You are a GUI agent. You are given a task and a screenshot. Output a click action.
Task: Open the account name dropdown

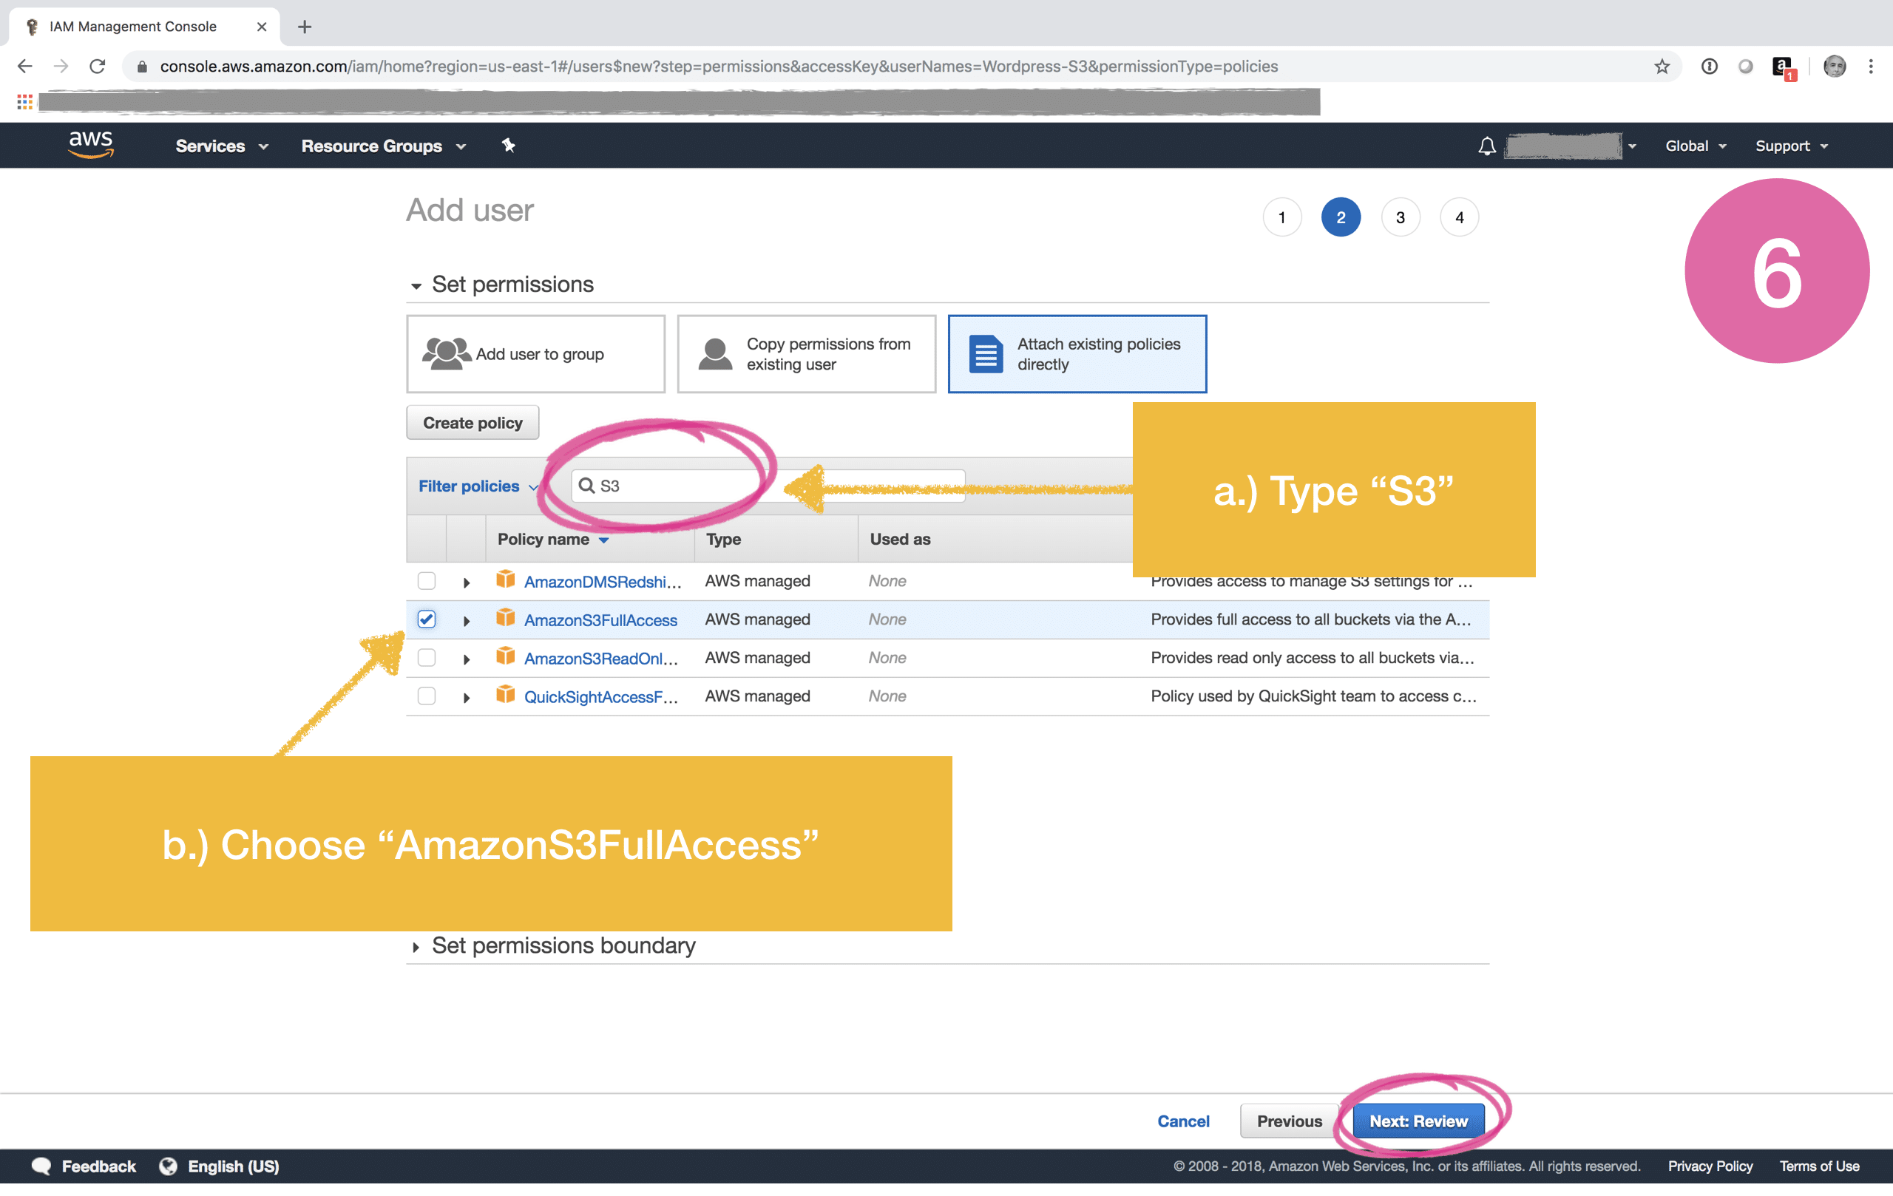click(1571, 146)
